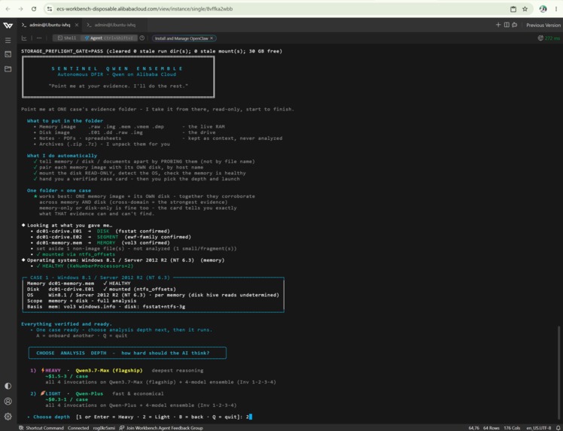Split the terminal view
This screenshot has height=431, width=563.
click(x=507, y=25)
